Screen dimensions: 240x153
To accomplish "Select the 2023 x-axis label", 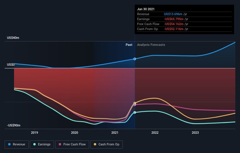I will [x=195, y=133].
